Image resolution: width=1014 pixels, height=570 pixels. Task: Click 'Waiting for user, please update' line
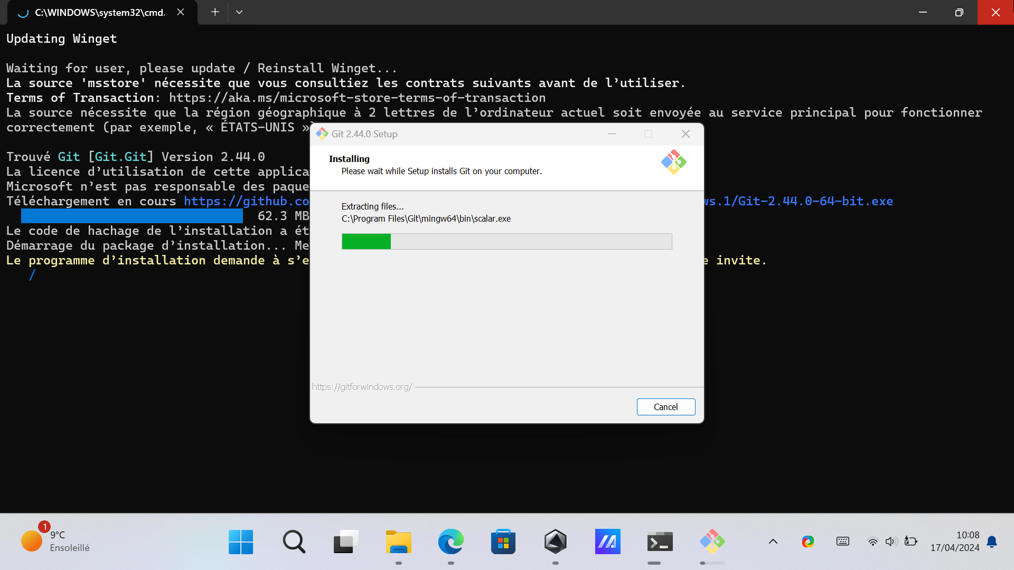[202, 68]
